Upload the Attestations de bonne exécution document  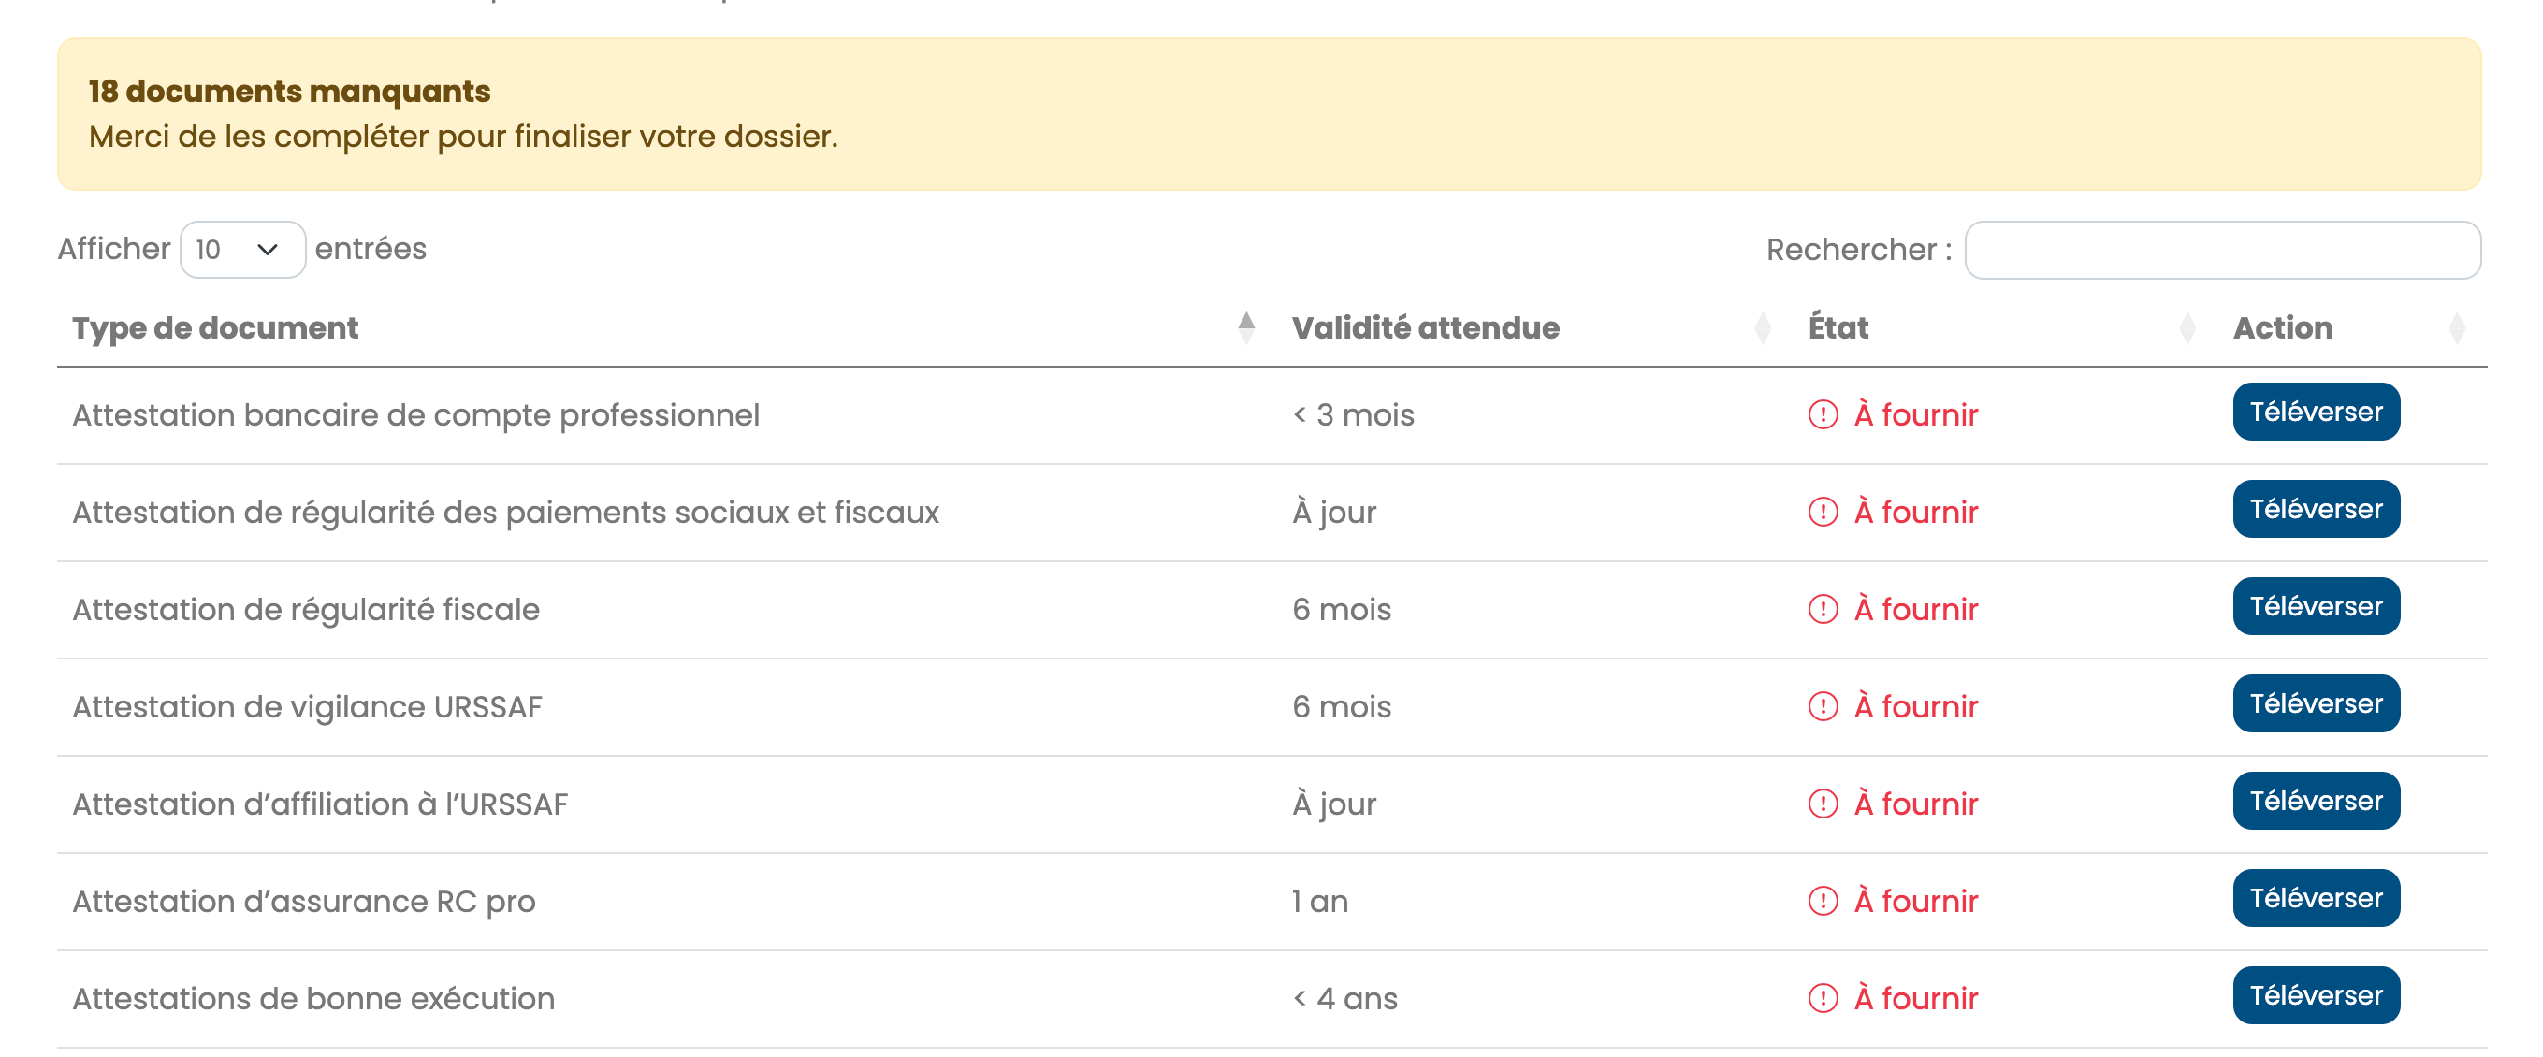2315,995
